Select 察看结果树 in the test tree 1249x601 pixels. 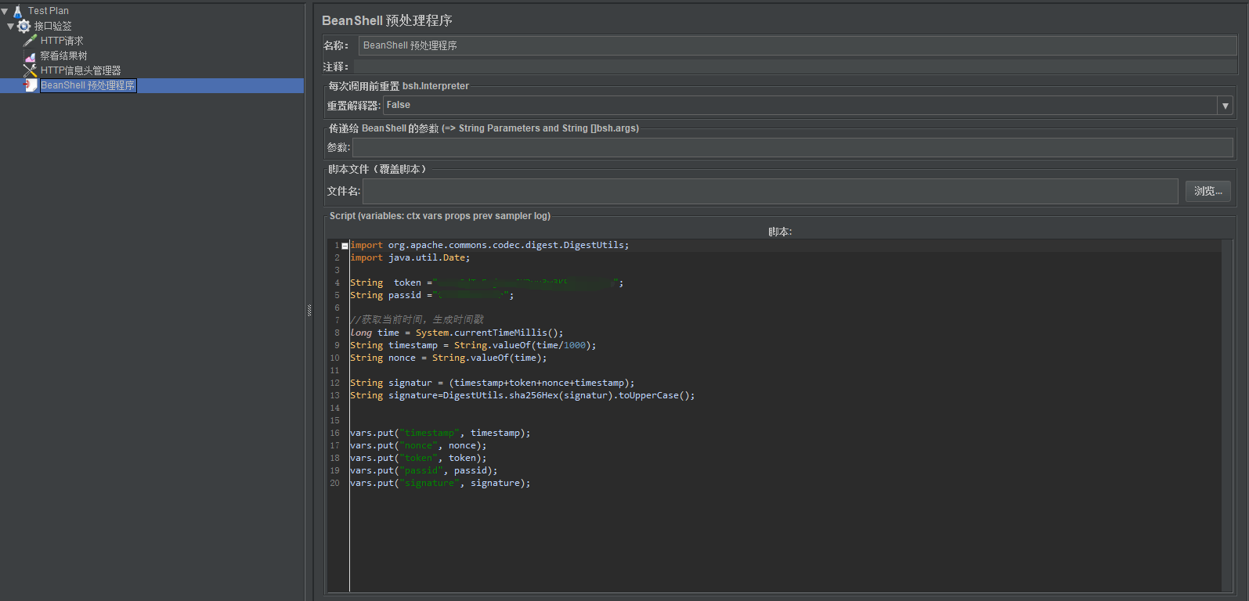point(63,56)
